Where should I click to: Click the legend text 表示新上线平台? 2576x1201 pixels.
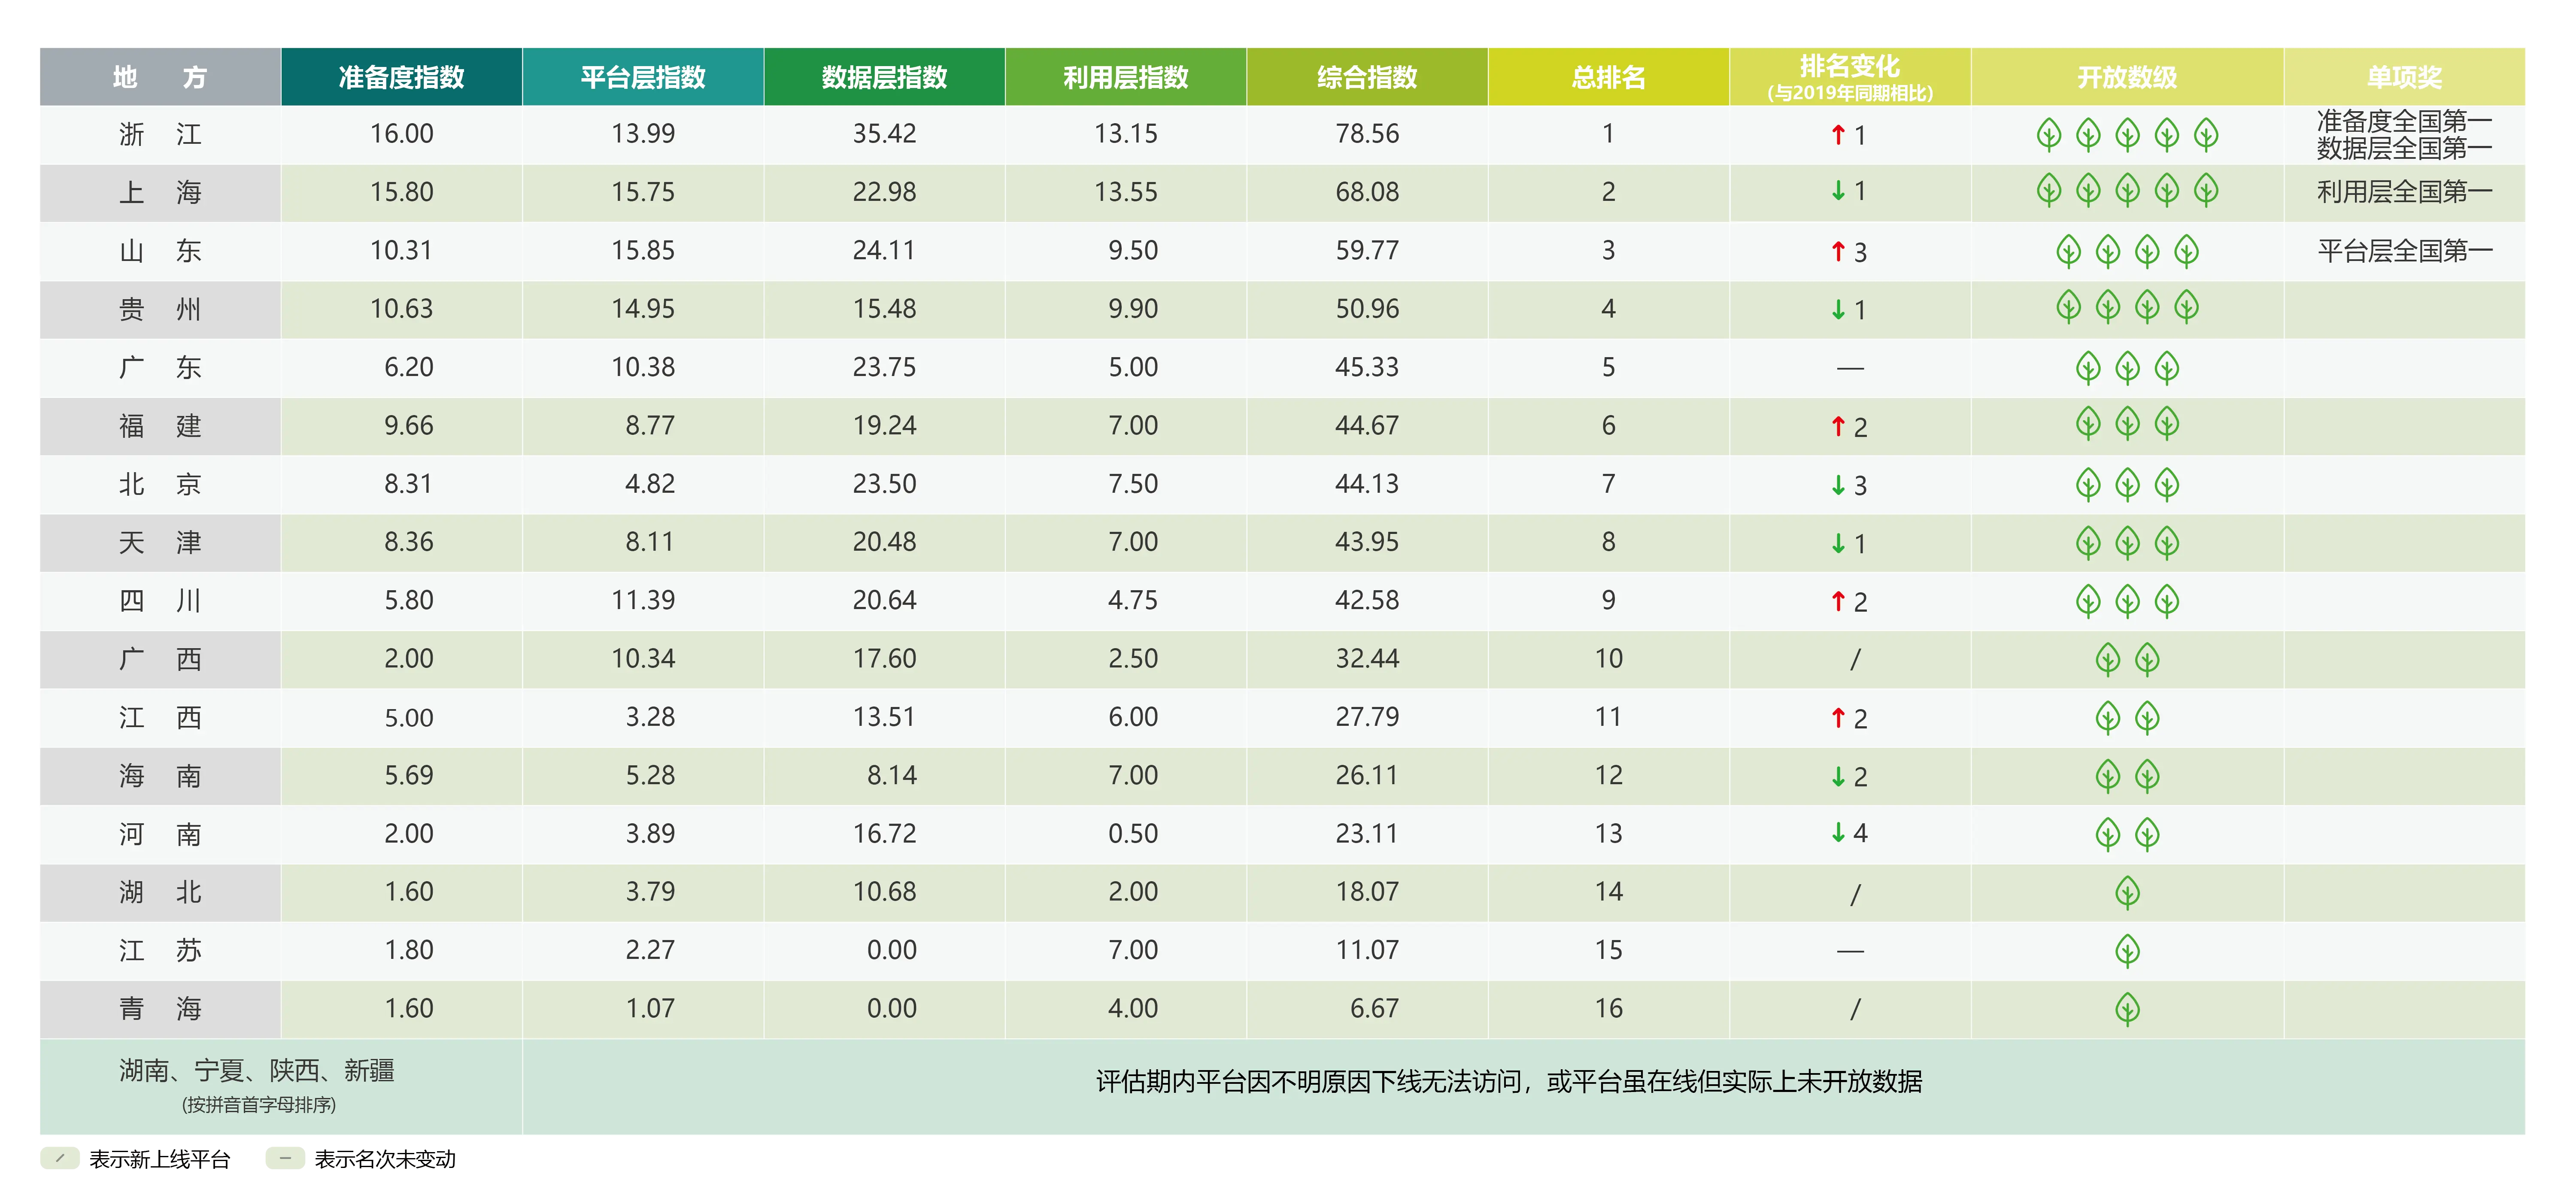click(x=160, y=1159)
